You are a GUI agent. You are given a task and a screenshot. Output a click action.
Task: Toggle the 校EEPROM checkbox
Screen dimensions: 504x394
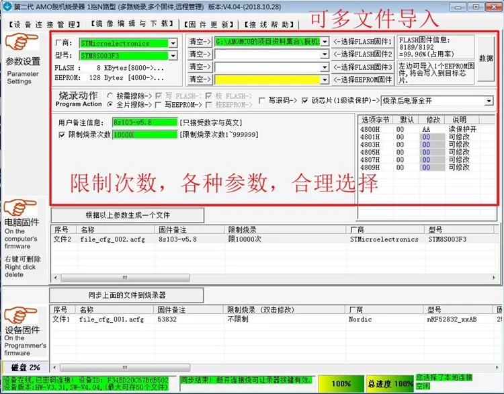(x=208, y=105)
